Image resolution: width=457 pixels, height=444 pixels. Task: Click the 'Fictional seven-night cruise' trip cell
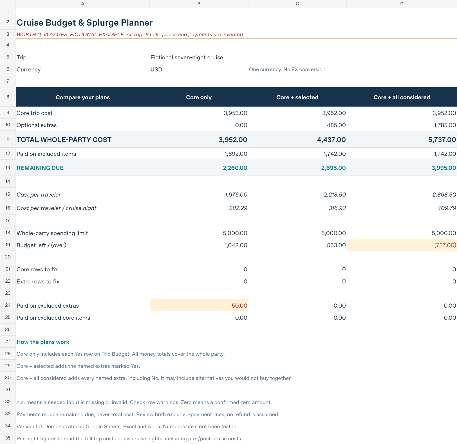point(187,57)
